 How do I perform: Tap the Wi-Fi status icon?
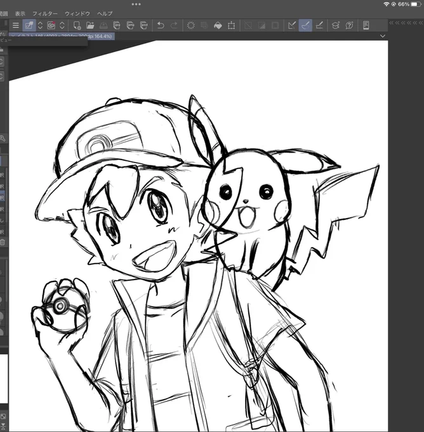[387, 4]
